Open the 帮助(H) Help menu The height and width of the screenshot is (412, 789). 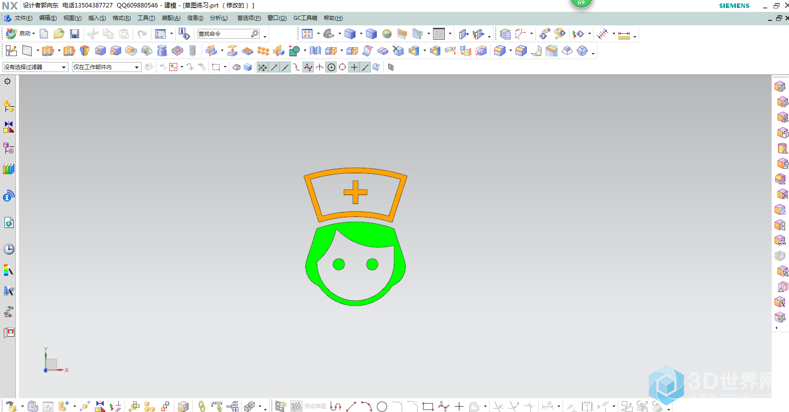[333, 18]
